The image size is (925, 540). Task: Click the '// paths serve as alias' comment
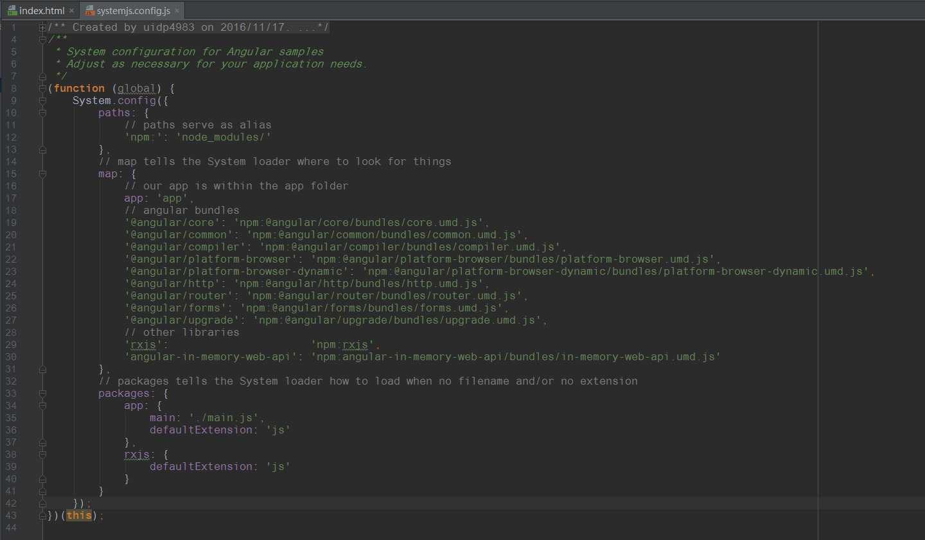198,125
